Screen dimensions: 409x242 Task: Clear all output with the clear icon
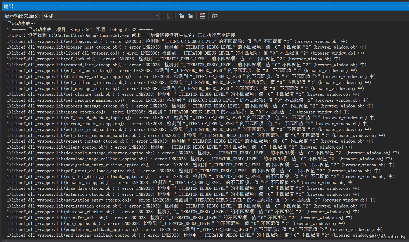click(x=202, y=16)
